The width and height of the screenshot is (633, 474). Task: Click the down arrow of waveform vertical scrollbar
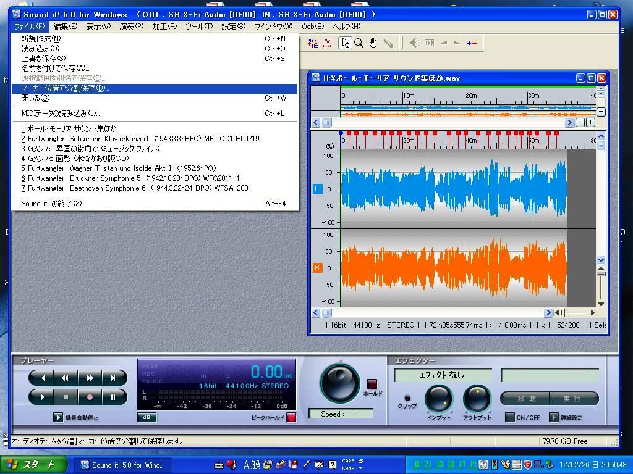pos(601,260)
